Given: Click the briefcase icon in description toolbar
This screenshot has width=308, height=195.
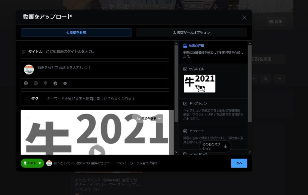Looking at the screenshot, I should [55, 83].
